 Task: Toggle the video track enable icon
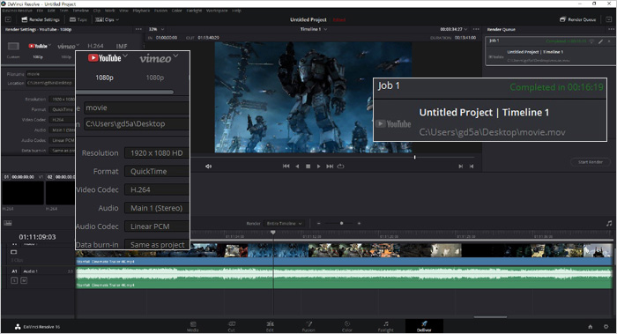pyautogui.click(x=14, y=252)
